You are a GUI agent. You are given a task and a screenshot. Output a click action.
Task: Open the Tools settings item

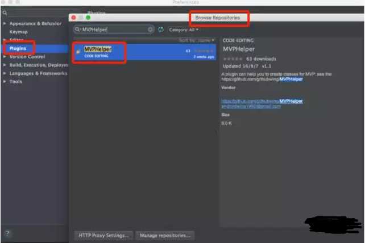click(15, 82)
